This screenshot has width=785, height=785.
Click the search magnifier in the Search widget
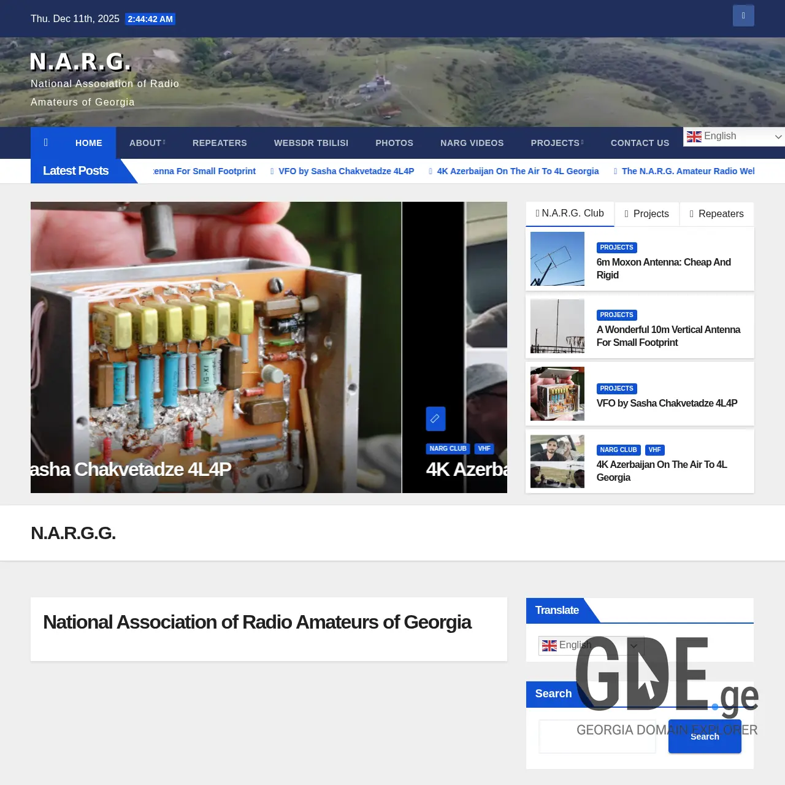tap(705, 737)
